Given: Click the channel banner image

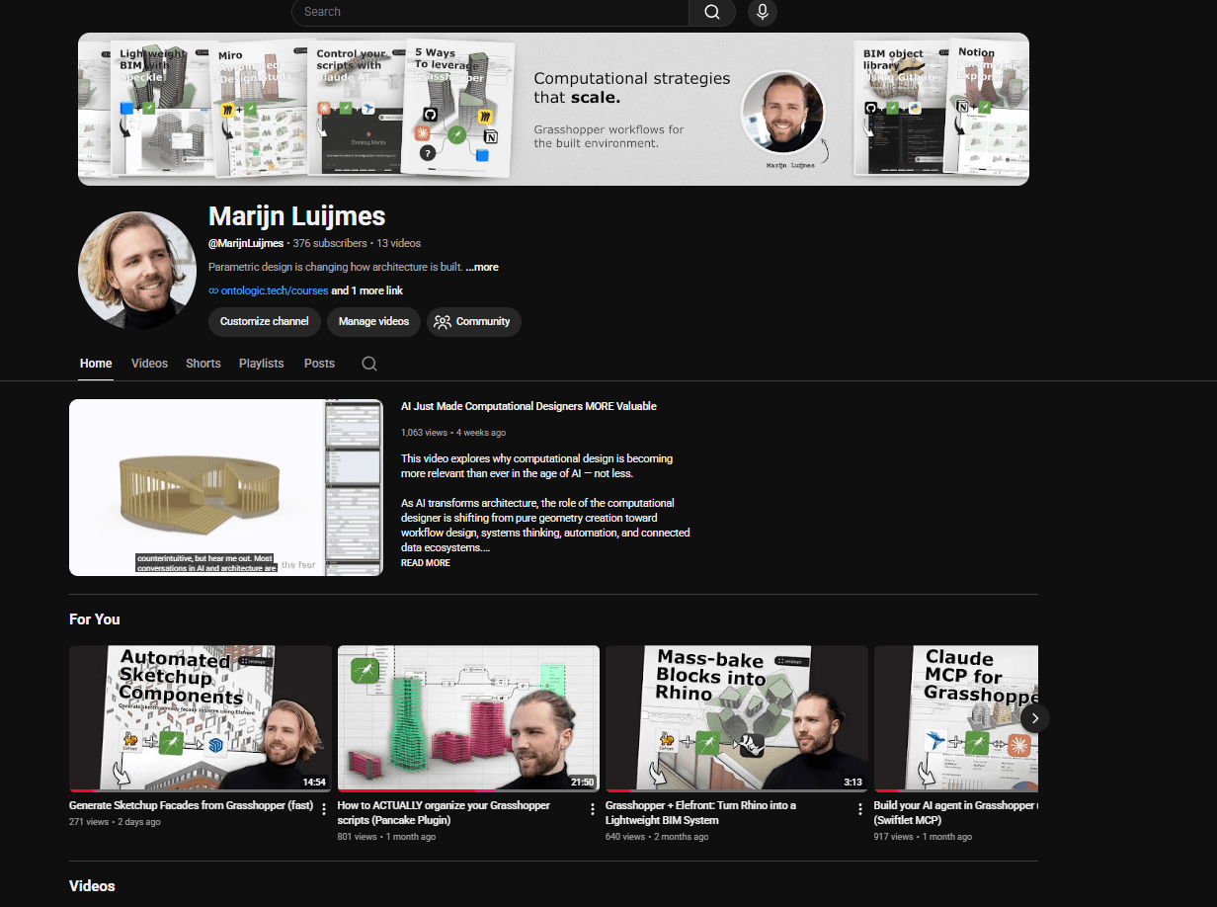Looking at the screenshot, I should click(553, 110).
